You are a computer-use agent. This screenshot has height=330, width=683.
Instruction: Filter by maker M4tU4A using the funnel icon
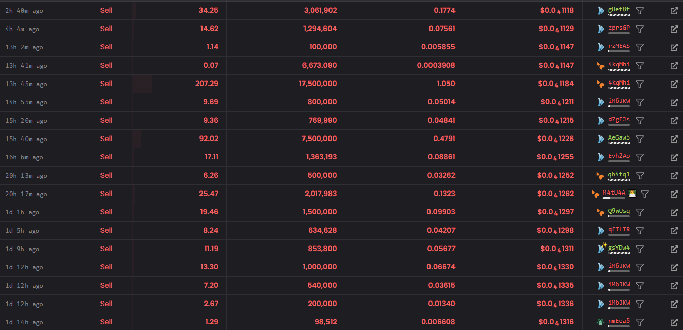click(x=645, y=194)
